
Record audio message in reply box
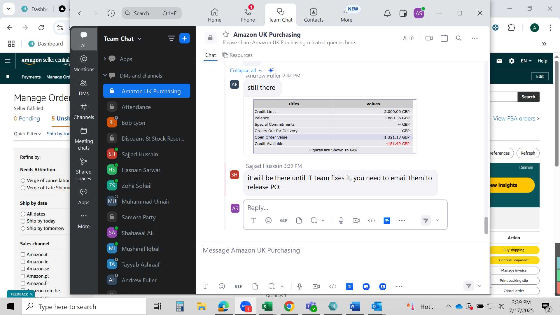341,220
